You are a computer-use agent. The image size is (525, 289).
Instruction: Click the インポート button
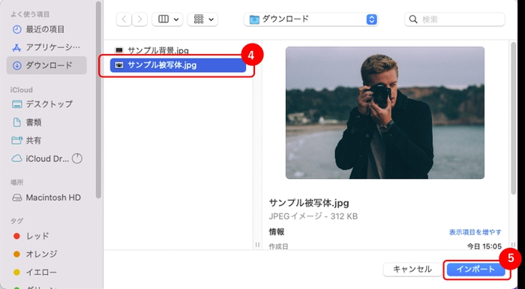tap(475, 270)
